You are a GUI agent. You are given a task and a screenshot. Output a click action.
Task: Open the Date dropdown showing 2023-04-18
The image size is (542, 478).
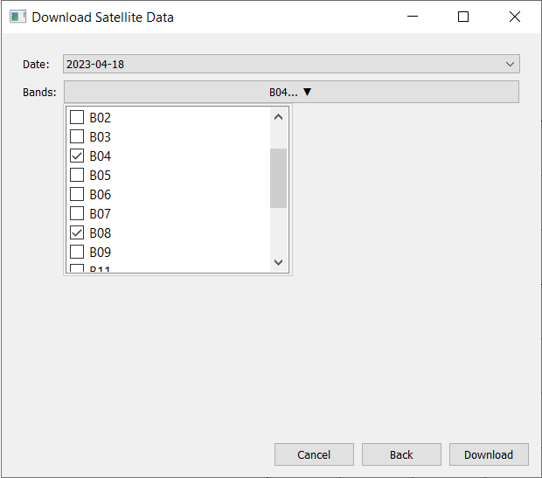point(291,64)
